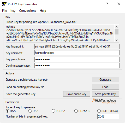Click the public key scroll up arrow
Image resolution: width=125 pixels, height=123 pixels.
[116, 27]
